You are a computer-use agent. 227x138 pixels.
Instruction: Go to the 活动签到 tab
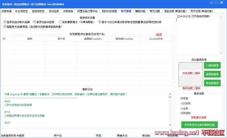click(x=54, y=11)
